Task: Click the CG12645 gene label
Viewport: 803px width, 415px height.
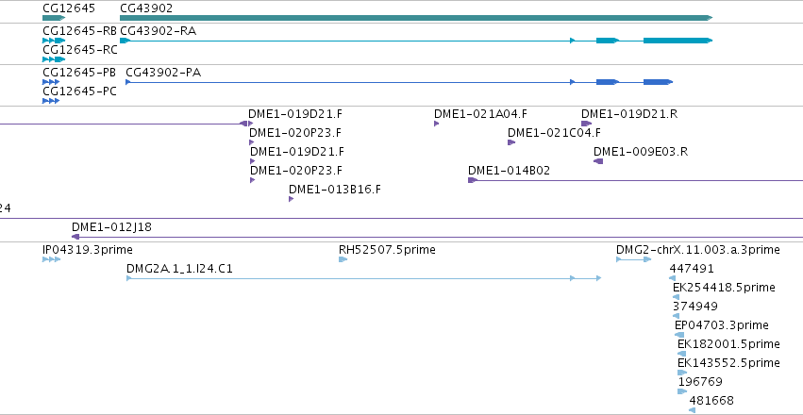Action: [69, 8]
